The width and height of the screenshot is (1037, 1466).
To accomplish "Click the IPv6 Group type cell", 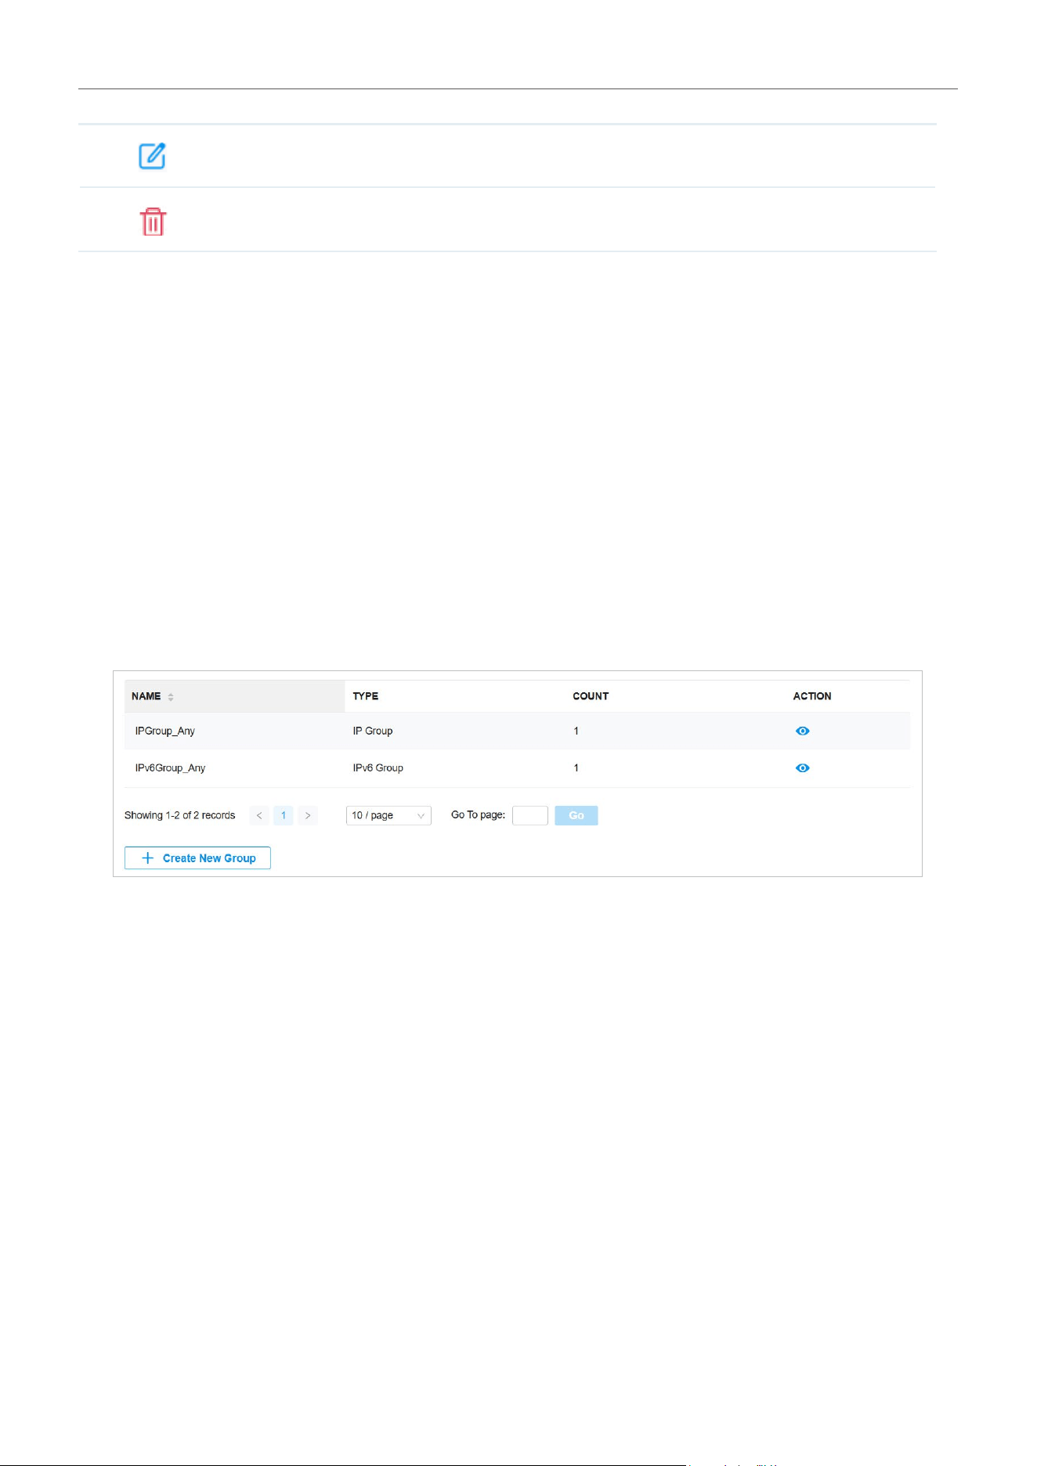I will pyautogui.click(x=378, y=768).
